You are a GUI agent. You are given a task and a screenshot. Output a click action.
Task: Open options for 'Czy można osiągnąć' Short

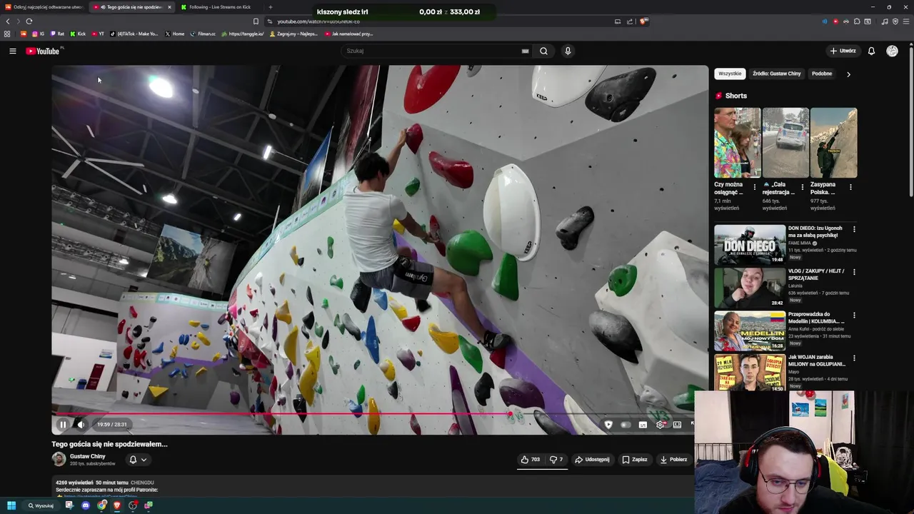(755, 188)
